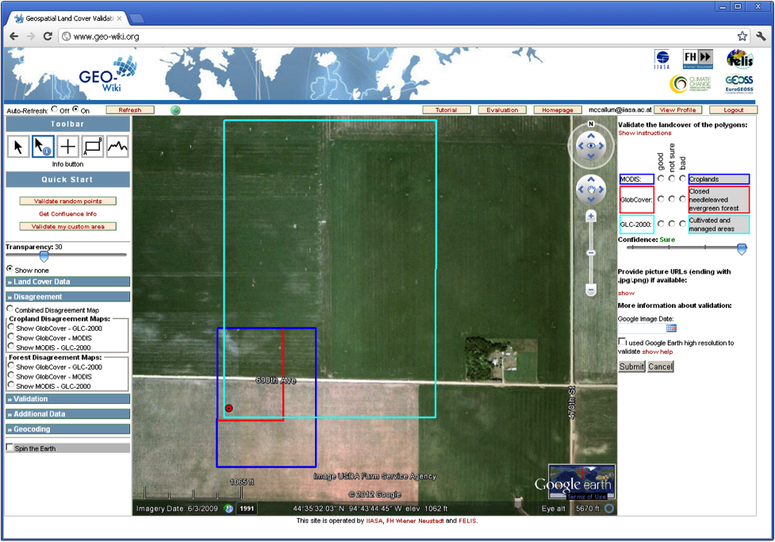Select forest Show MODIS - GLC-2000

11,385
